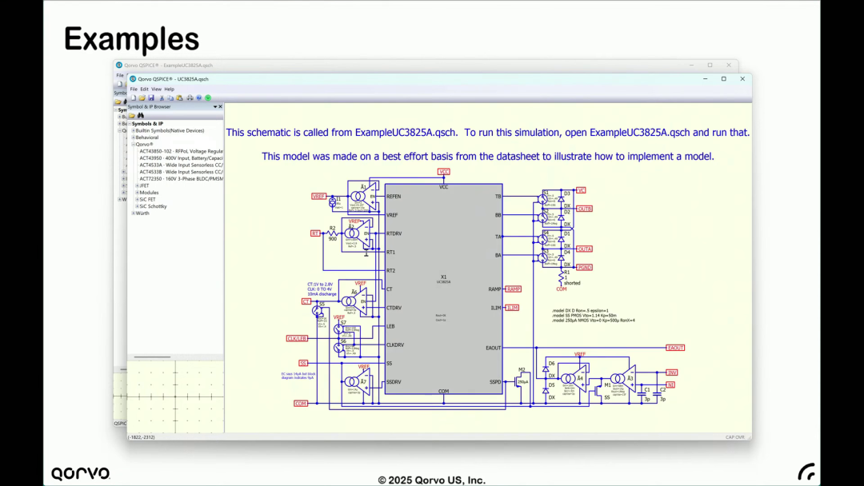Viewport: 864px width, 486px height.
Task: Click the Print toolbar icon
Action: (190, 98)
